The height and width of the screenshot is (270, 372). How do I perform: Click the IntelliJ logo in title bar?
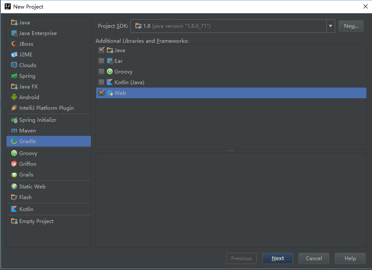point(8,6)
